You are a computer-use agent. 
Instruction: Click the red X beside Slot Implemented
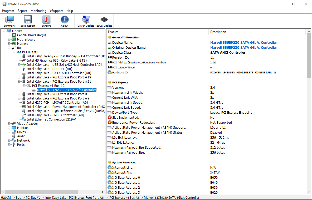[x=109, y=117]
